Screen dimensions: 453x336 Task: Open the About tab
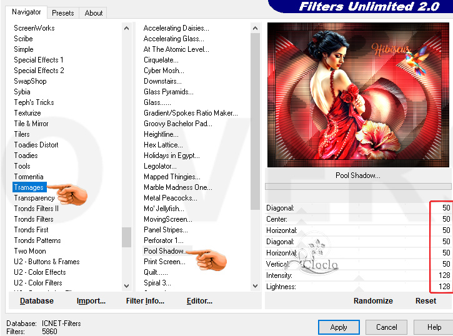94,12
